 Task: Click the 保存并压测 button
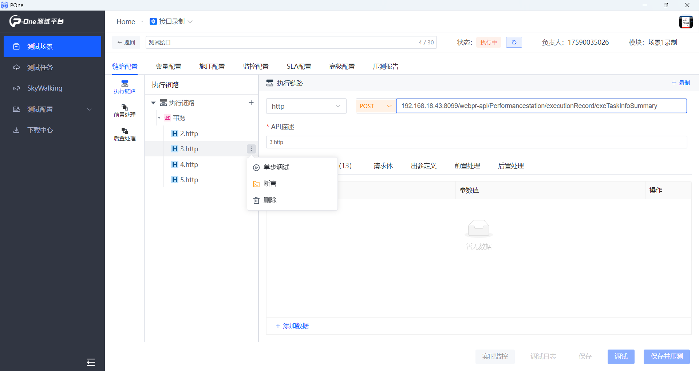[x=666, y=356]
